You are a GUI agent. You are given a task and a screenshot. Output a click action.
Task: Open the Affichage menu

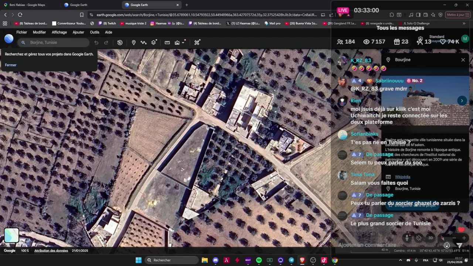point(59,32)
